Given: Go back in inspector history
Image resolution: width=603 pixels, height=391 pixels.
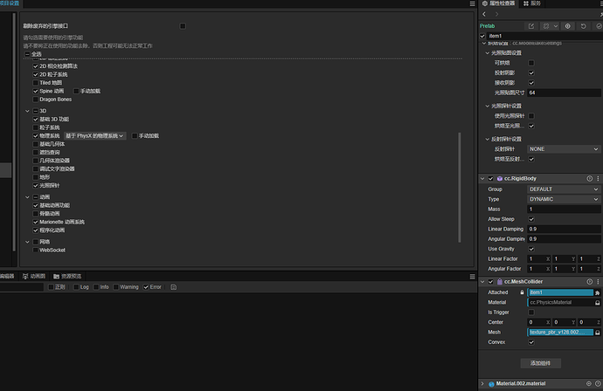Looking at the screenshot, I should click(484, 14).
